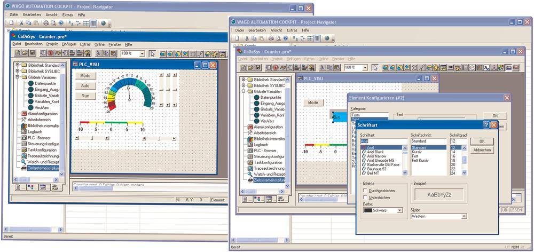Activate the selection pointer in left CoDeSys toolbar
The width and height of the screenshot is (534, 252).
click(152, 53)
